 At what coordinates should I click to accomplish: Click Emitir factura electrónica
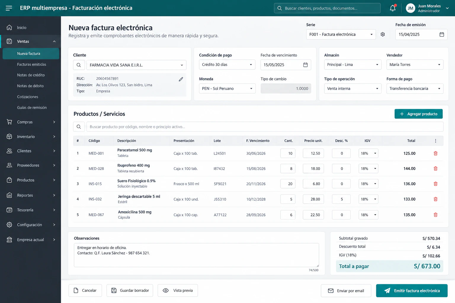coord(412,291)
